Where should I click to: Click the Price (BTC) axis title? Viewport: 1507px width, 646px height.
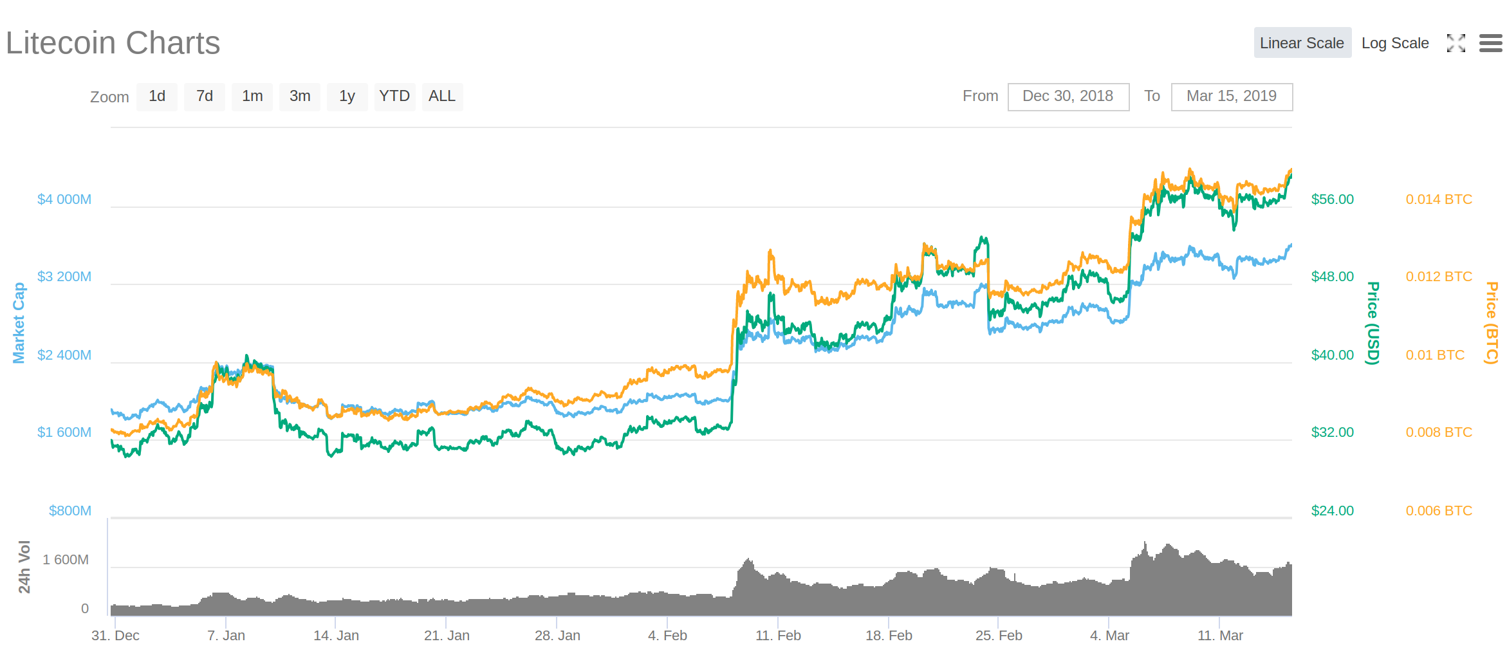pos(1492,322)
